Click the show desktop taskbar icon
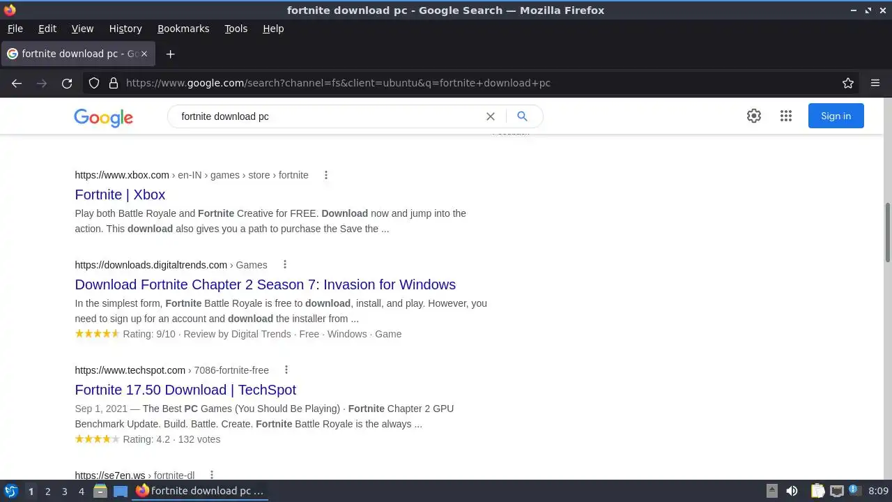The height and width of the screenshot is (502, 892). click(x=121, y=491)
